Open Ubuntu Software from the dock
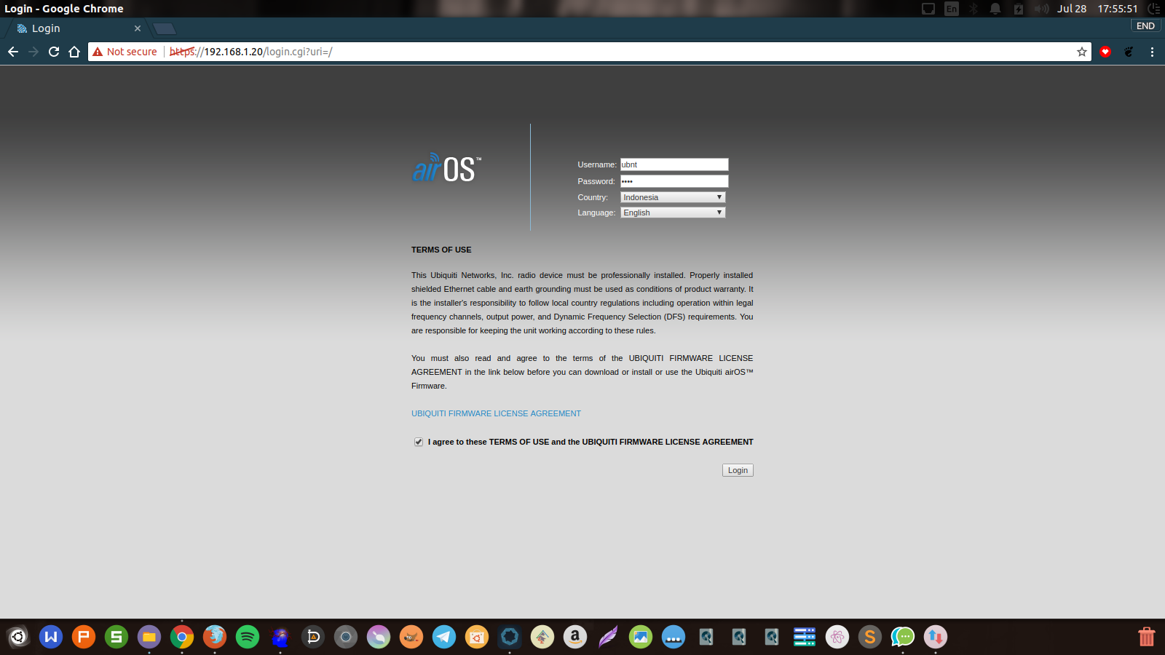This screenshot has height=655, width=1165. point(477,637)
